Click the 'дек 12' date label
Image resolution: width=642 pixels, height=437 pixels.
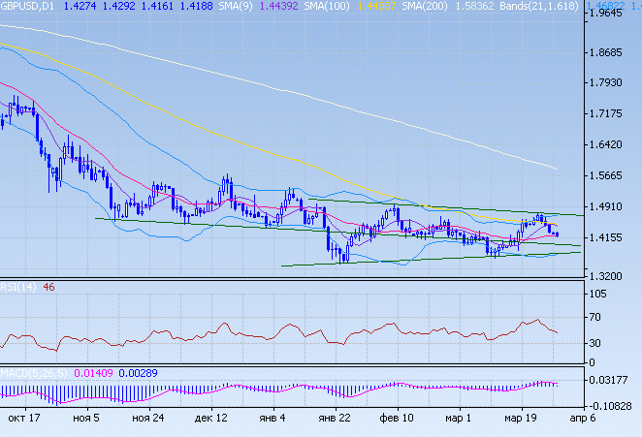tap(210, 419)
